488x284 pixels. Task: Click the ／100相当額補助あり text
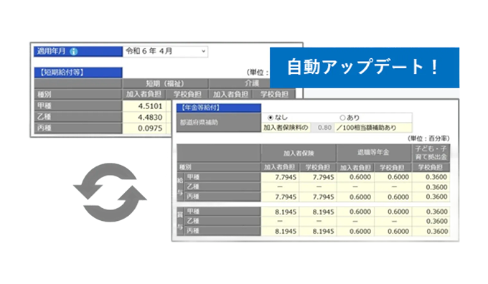click(x=366, y=128)
